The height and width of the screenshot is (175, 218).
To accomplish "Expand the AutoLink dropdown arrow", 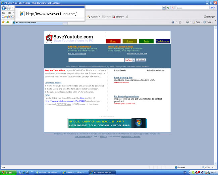I will coord(99,17).
